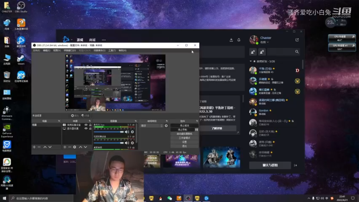Viewport: 359px width, 202px height.
Task: Open Battle.net more options ellipsis
Action: pos(104,40)
